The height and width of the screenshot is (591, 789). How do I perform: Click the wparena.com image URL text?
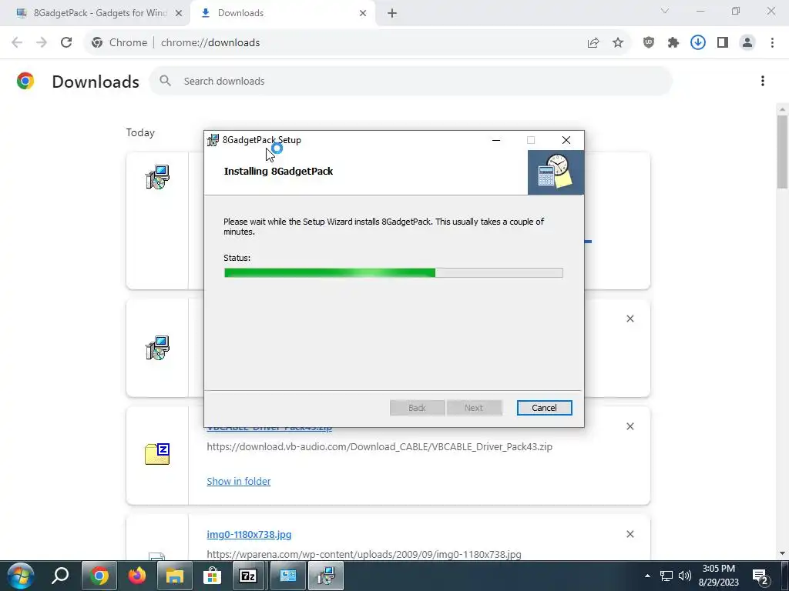[x=364, y=554]
